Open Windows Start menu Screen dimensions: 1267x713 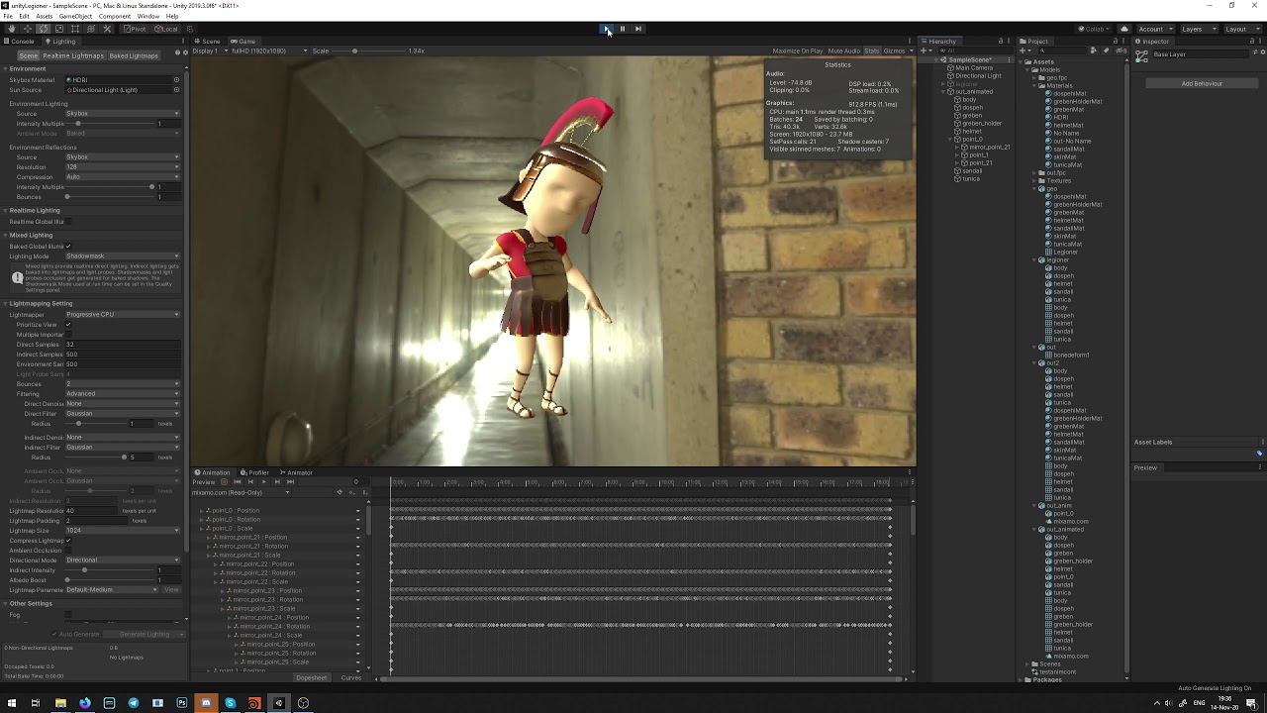[x=12, y=703]
